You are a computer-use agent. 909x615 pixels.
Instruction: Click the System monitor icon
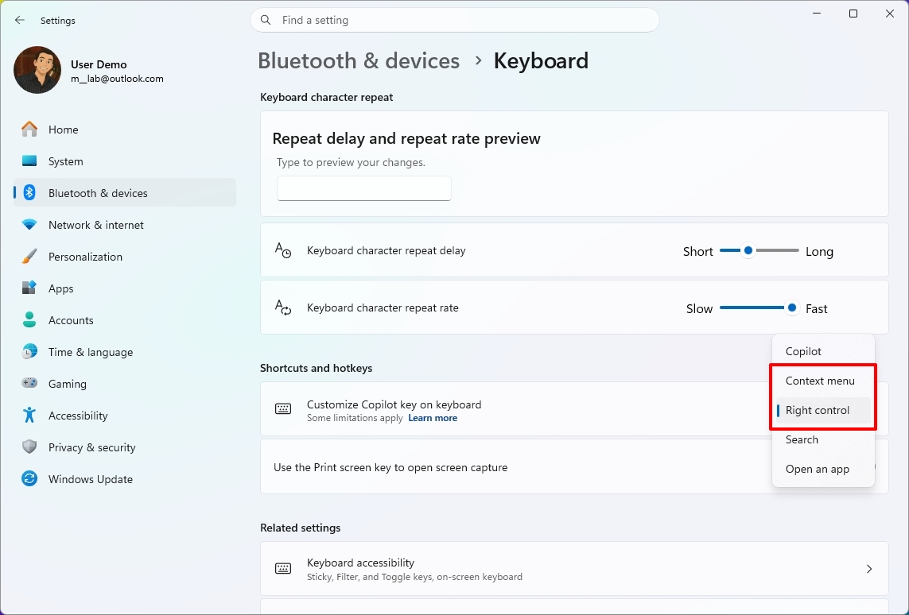click(29, 161)
